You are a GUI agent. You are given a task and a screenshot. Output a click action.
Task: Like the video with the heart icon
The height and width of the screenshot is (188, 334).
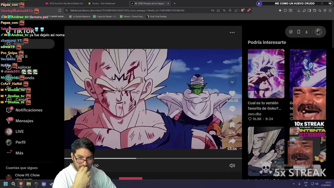[232, 93]
